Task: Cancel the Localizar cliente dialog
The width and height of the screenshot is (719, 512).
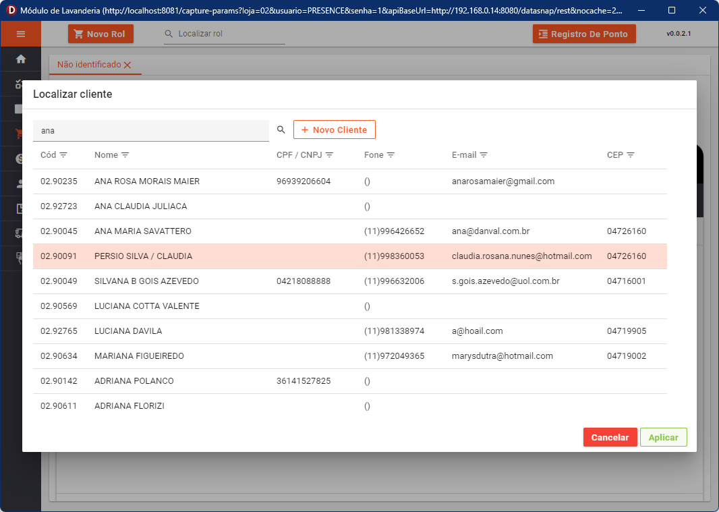Action: click(x=610, y=437)
